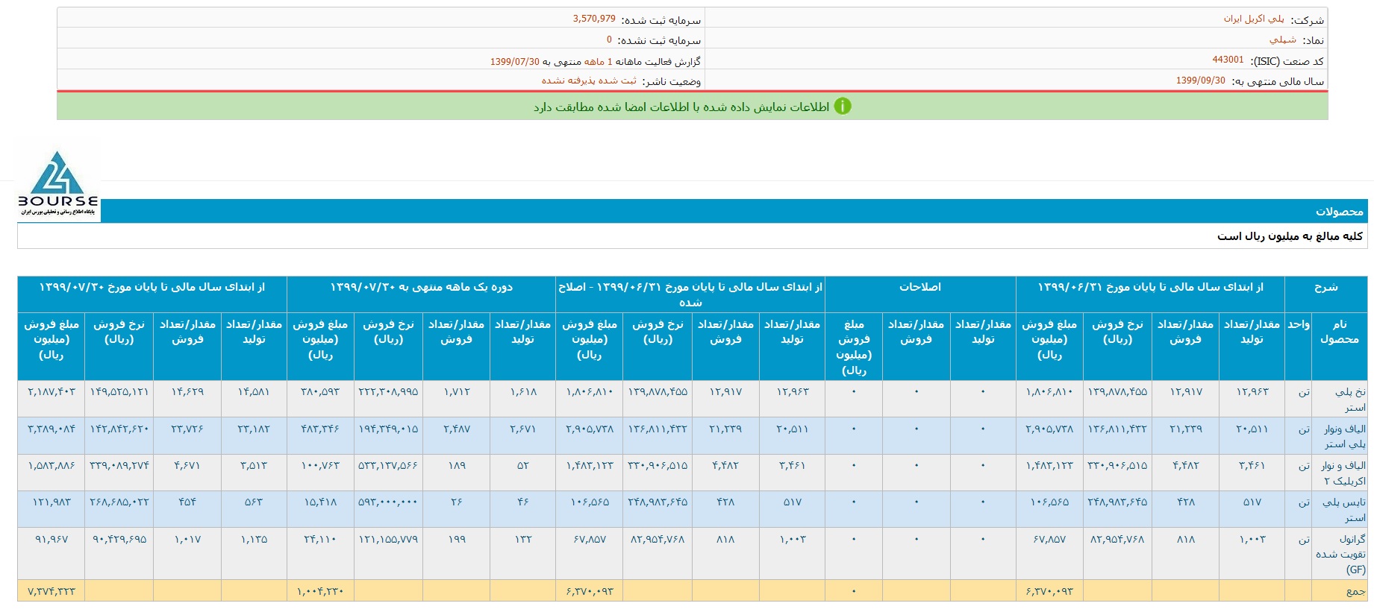Click the fiscal year end date 1399/09/30
This screenshot has height=609, width=1374.
[1200, 81]
